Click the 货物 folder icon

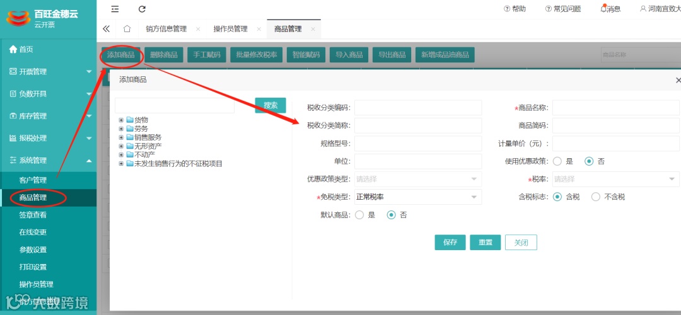(130, 120)
